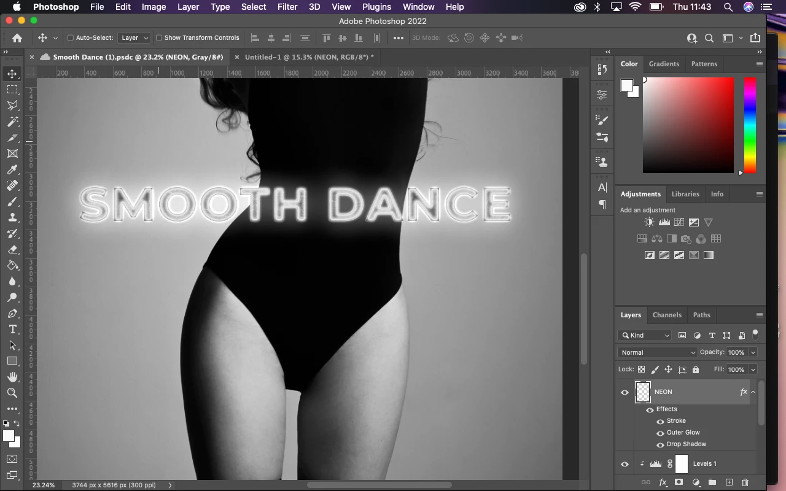The image size is (786, 491).
Task: Select the Eraser tool
Action: tap(12, 250)
